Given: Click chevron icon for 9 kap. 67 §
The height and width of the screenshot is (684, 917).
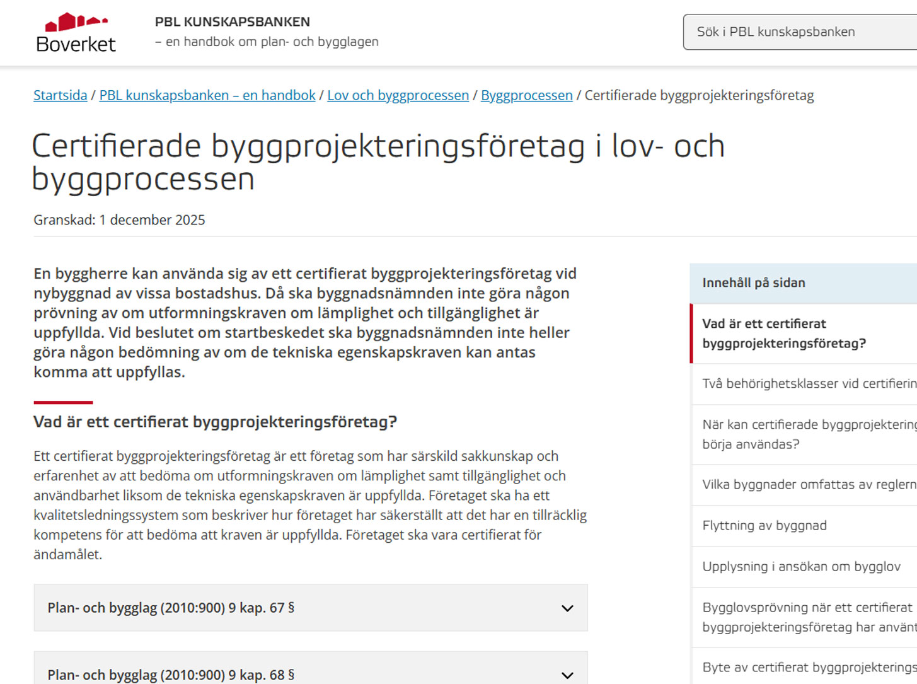Looking at the screenshot, I should coord(567,608).
